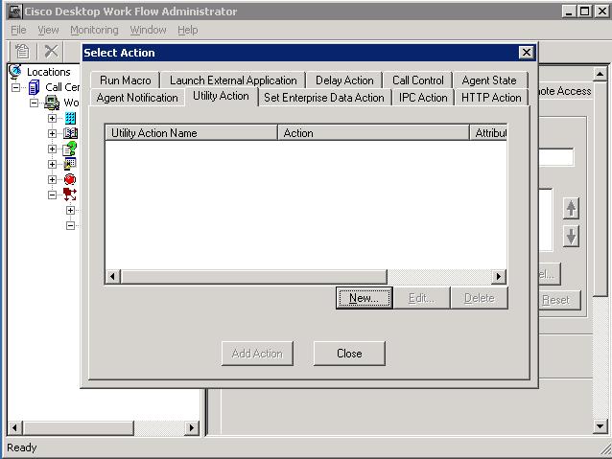The height and width of the screenshot is (459, 612).
Task: Open the View menu
Action: coord(48,30)
